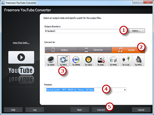Select the Normal Quality MP3 preset text

coord(70,90)
